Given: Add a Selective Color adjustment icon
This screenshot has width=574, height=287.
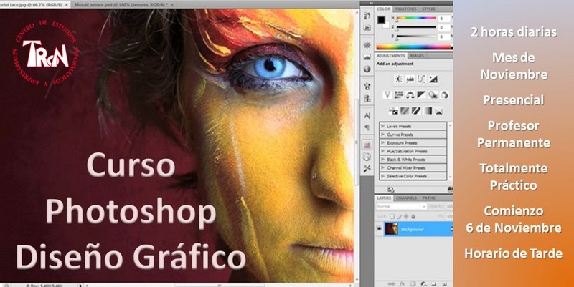Looking at the screenshot, I should pos(439,110).
